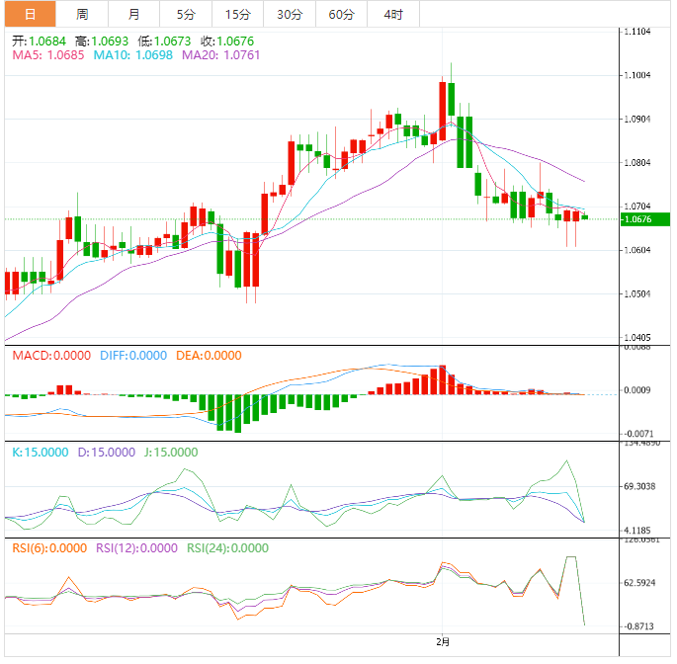The image size is (677, 664).
Task: Select the DIFF value label
Action: tap(133, 356)
